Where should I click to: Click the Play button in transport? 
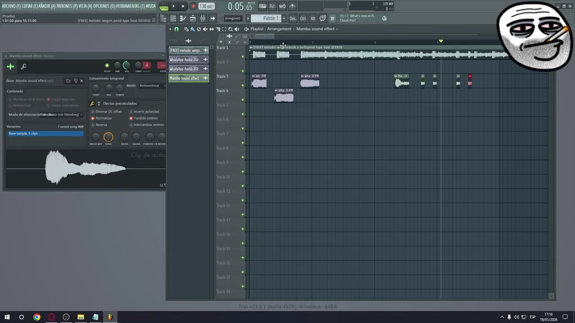[x=173, y=6]
